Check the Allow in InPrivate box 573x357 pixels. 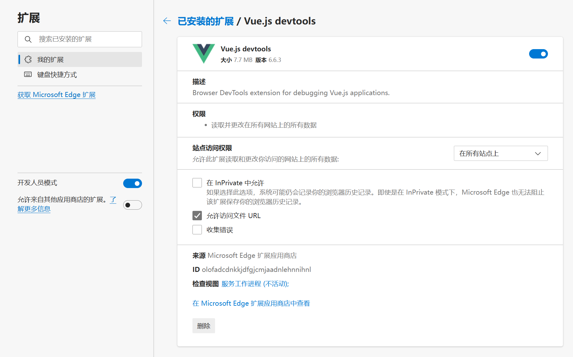[197, 183]
